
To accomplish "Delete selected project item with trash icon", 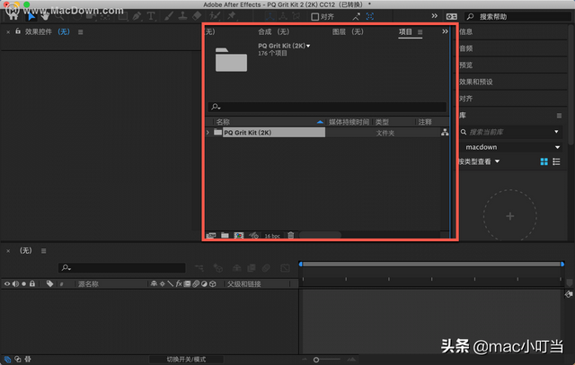I will [x=291, y=235].
